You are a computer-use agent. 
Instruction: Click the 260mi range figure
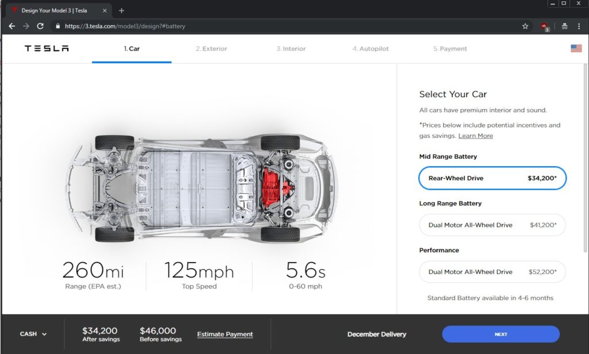93,270
